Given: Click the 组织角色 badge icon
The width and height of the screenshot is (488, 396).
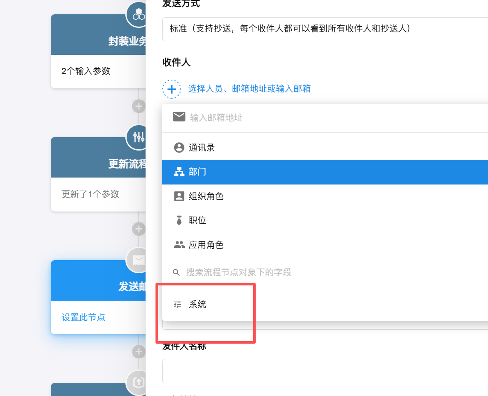Looking at the screenshot, I should (x=179, y=196).
